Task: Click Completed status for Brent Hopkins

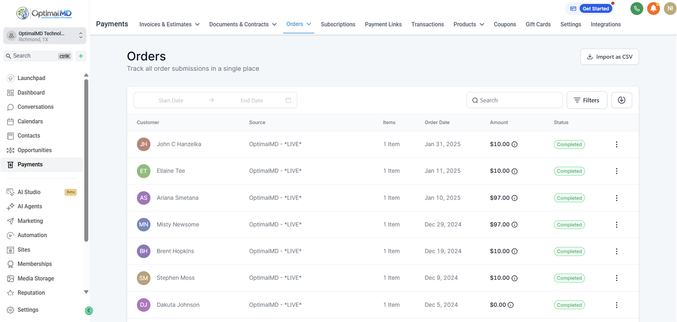Action: click(569, 251)
